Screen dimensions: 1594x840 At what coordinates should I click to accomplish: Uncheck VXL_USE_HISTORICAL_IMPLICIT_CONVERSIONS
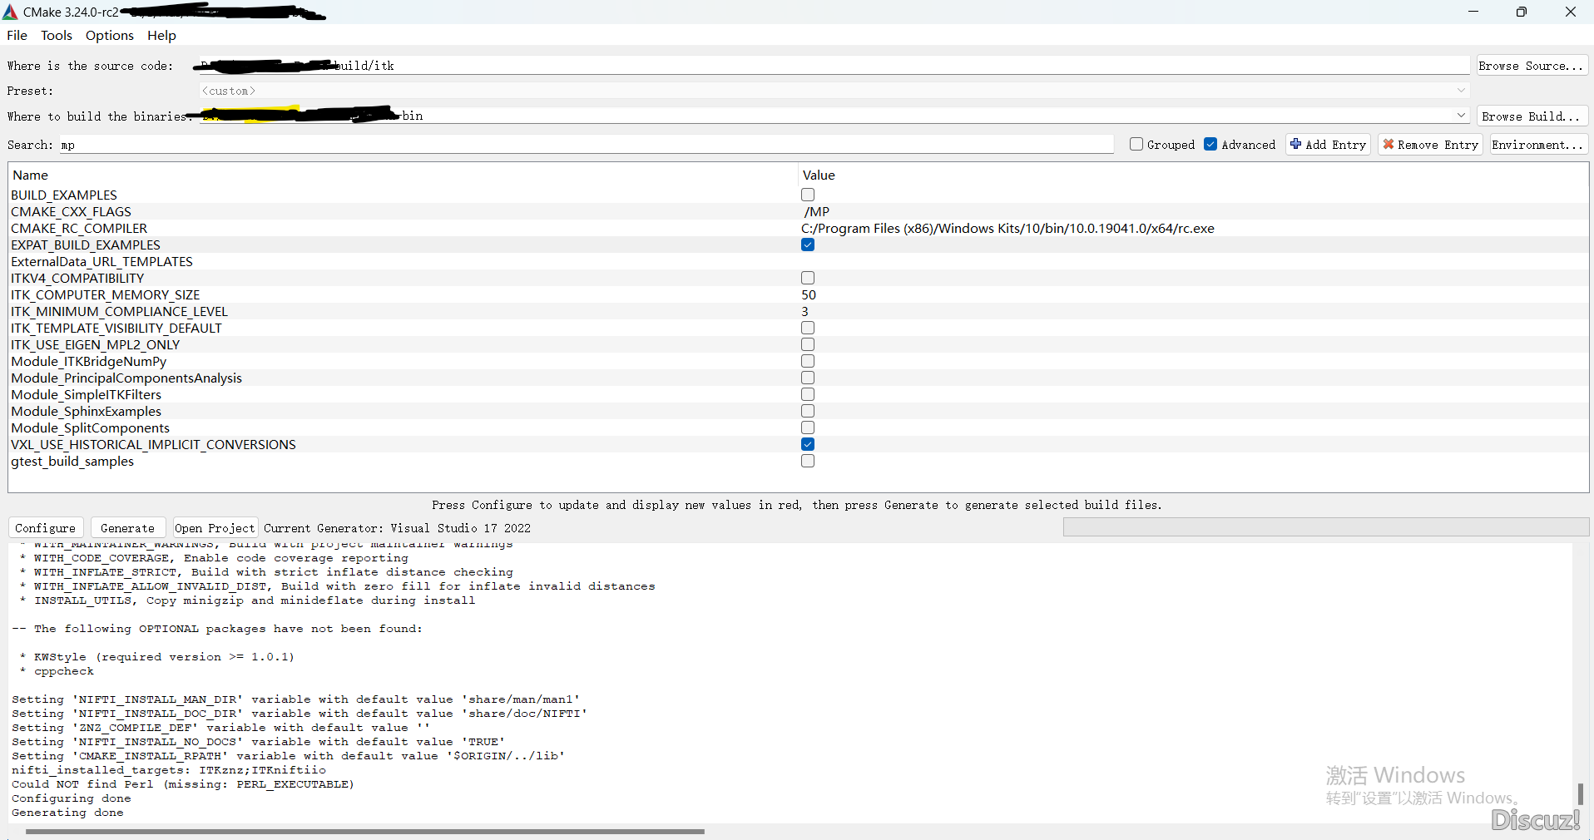[808, 444]
